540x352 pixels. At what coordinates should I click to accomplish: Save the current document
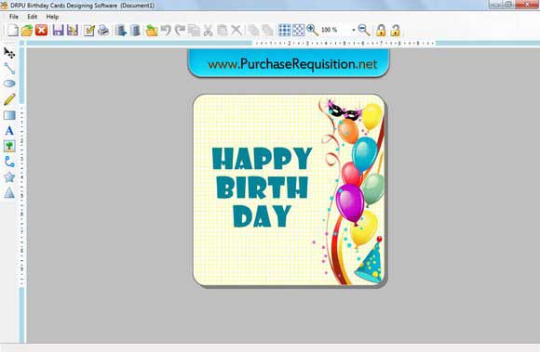click(58, 31)
